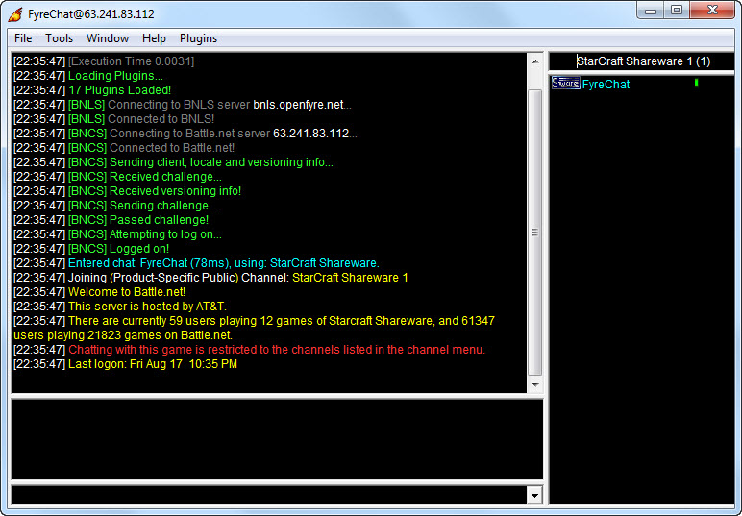Click the StarCraft Shareware icon beside FyreChat user
Viewport: 742px width, 516px height.
(565, 84)
